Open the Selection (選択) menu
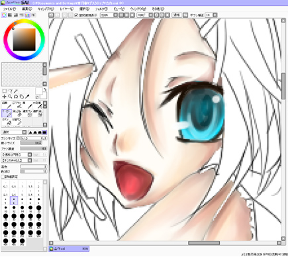 pos(84,9)
